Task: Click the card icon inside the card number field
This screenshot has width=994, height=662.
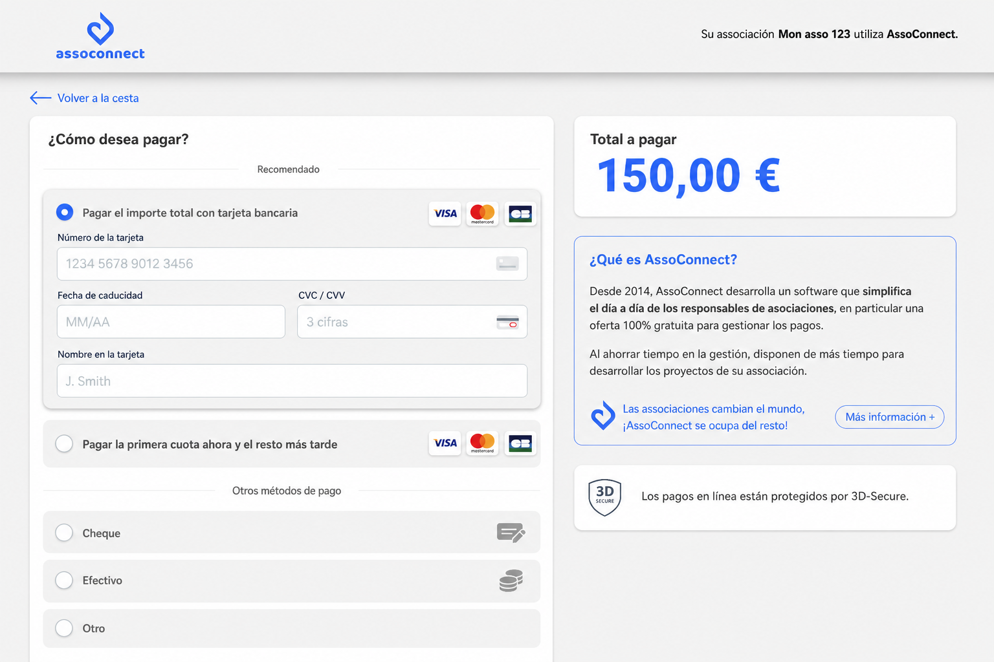Action: (x=507, y=264)
